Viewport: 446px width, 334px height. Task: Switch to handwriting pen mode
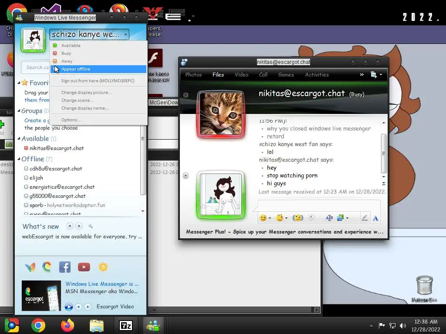pos(365,218)
